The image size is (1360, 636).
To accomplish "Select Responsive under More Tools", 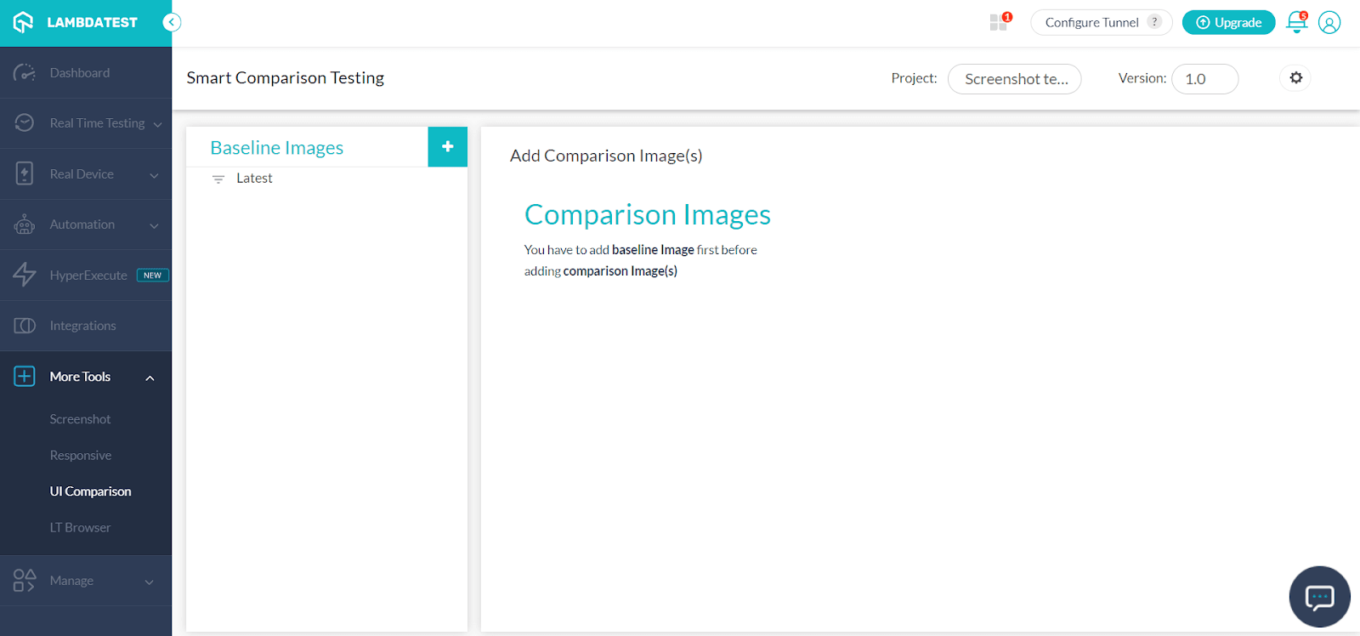I will tap(81, 456).
